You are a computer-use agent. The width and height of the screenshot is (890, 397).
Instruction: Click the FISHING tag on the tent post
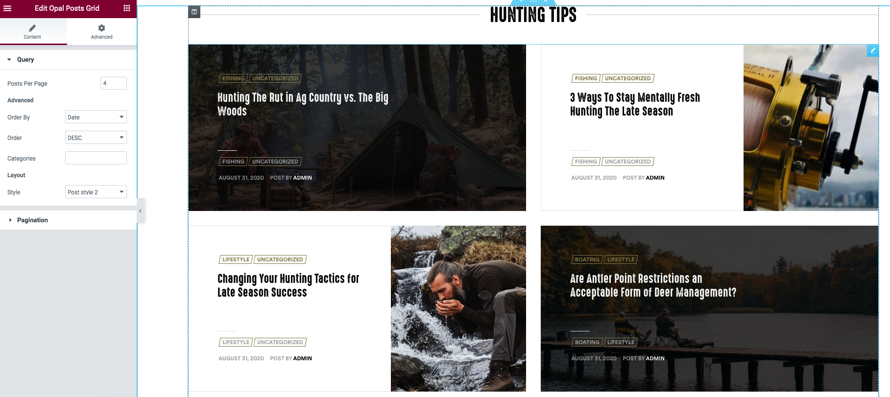click(x=233, y=78)
